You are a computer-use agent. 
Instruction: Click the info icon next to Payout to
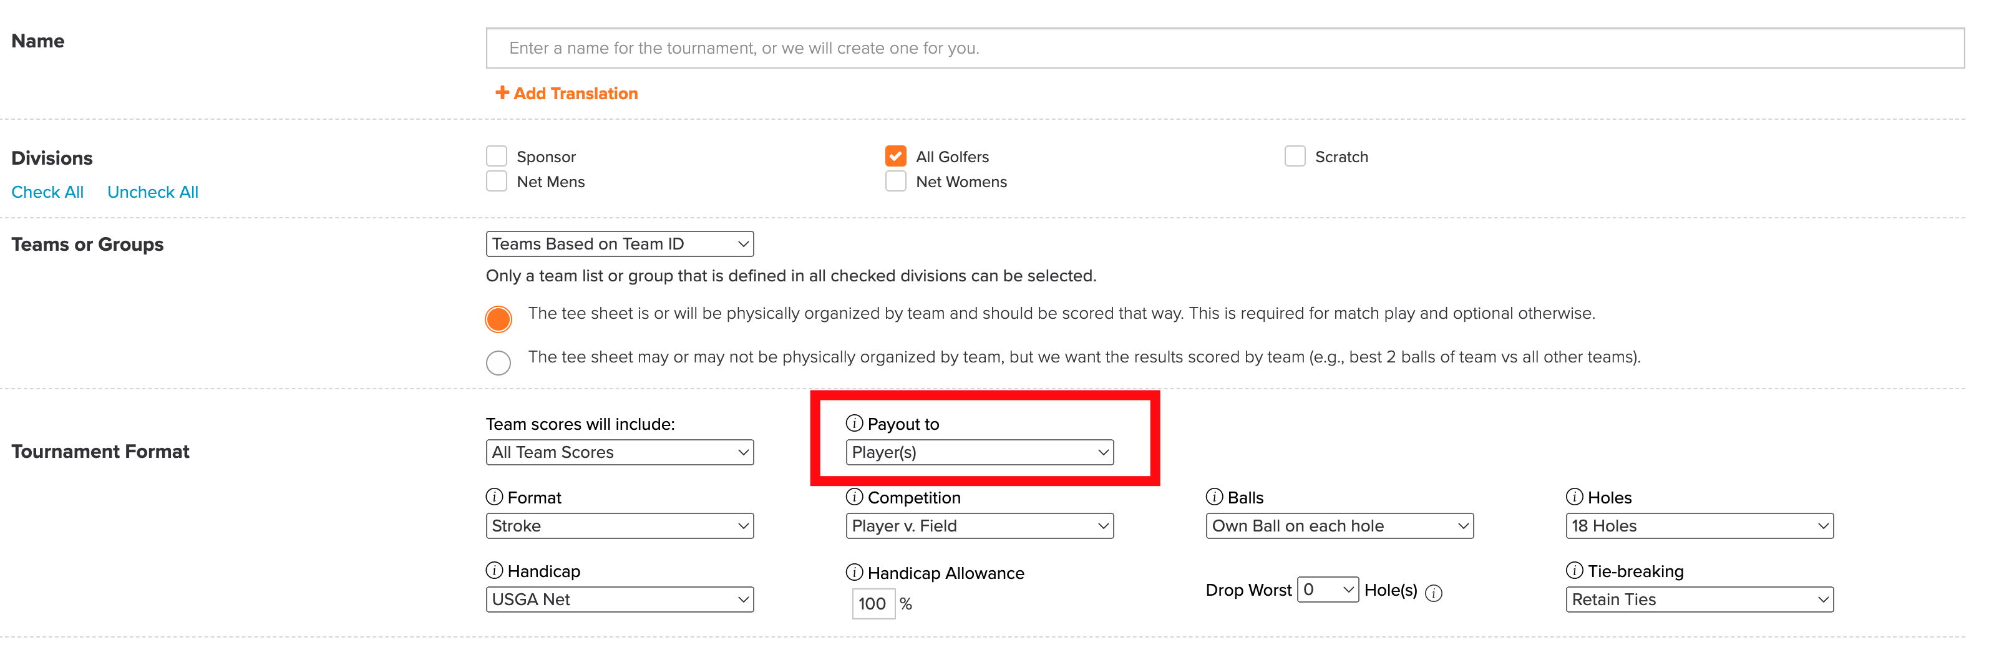tap(854, 424)
